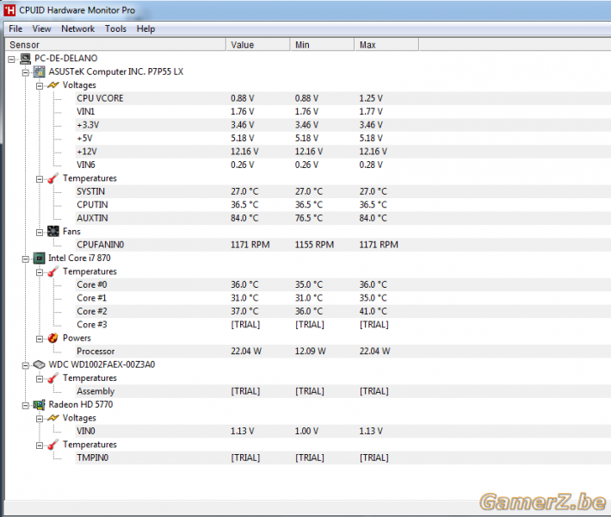This screenshot has height=517, width=611.
Task: Open the Tools menu
Action: pyautogui.click(x=115, y=29)
